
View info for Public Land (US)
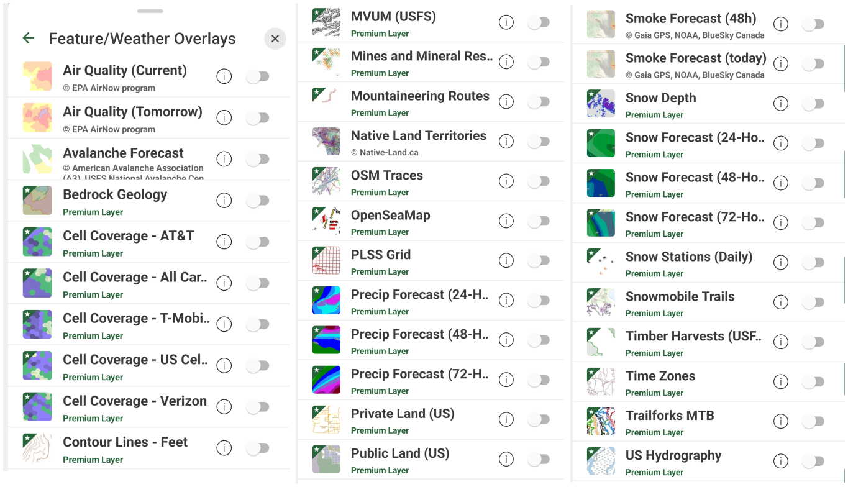[506, 460]
